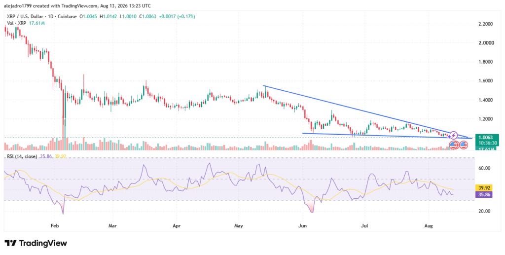Image resolution: width=505 pixels, height=255 pixels.
Task: Click the 2.2000 price axis label
Action: [x=485, y=24]
